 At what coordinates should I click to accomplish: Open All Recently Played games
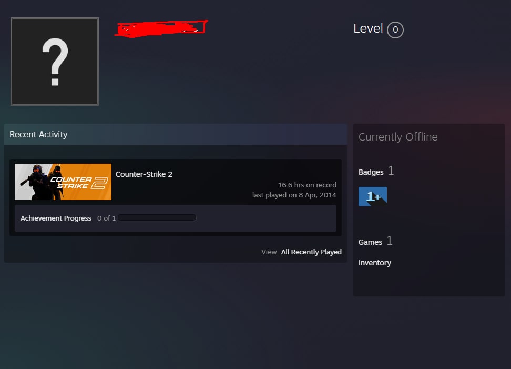pyautogui.click(x=311, y=252)
